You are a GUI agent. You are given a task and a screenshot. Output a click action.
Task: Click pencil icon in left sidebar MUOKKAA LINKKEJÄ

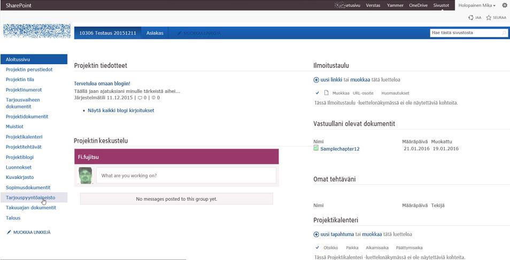[x=9, y=232]
